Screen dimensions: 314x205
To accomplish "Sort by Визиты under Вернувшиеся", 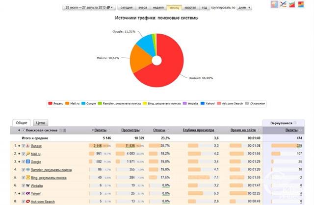I will [291, 130].
